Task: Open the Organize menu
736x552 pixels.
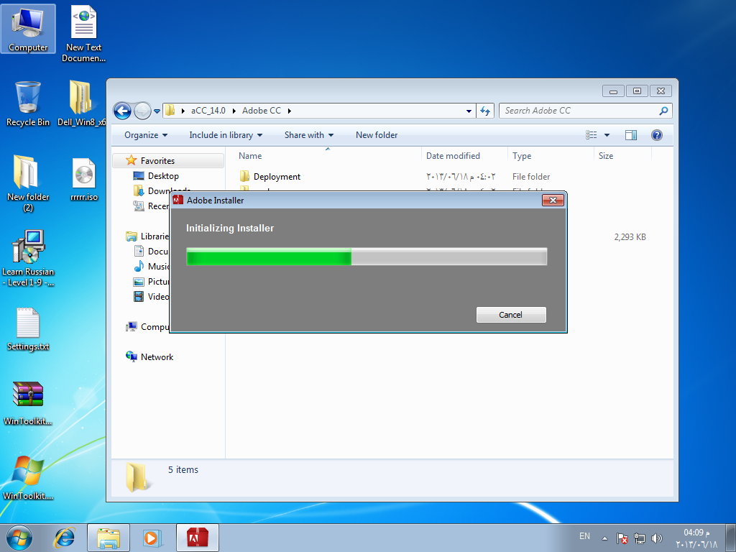Action: 146,135
